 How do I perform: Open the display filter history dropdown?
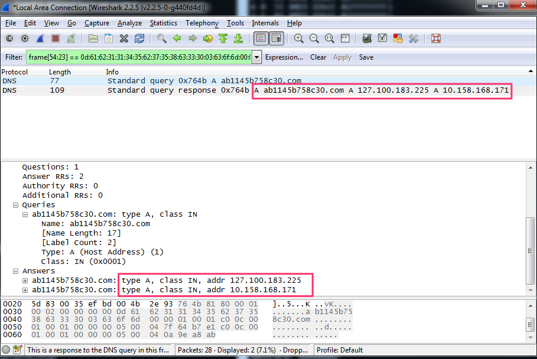pos(256,57)
